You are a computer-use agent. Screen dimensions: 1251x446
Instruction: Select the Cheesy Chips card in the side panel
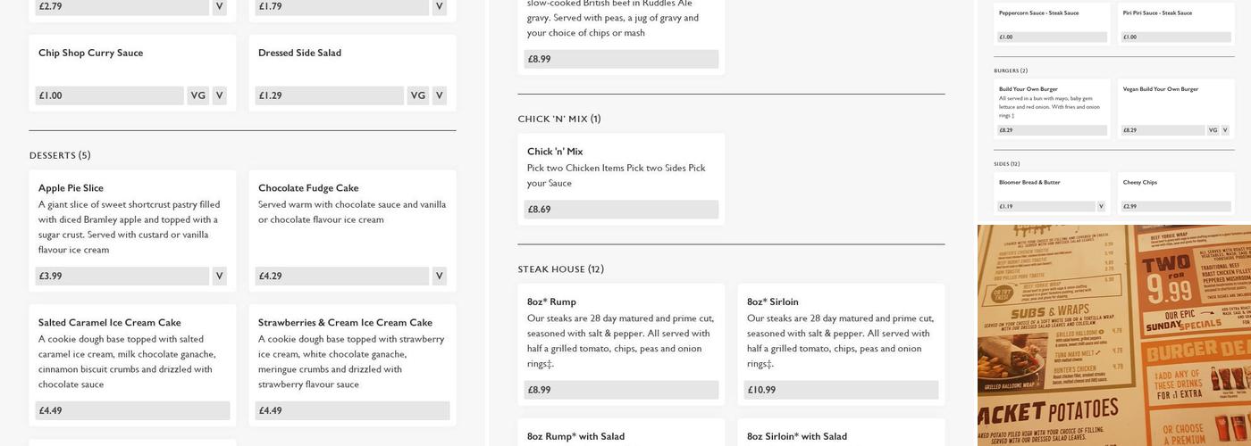(x=1175, y=193)
